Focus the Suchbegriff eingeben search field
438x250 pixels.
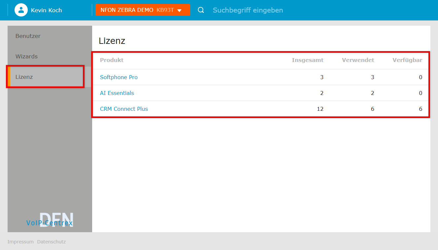248,10
